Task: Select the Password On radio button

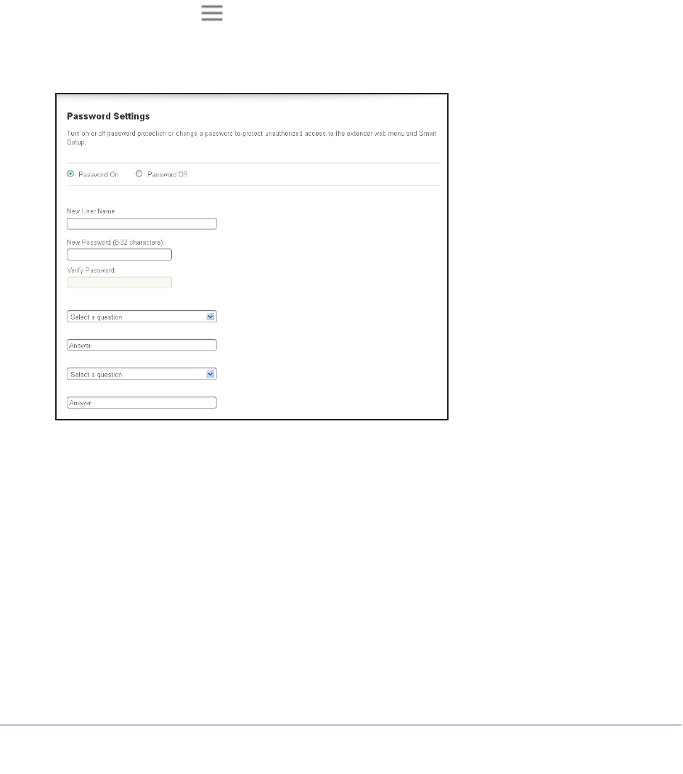Action: click(70, 174)
